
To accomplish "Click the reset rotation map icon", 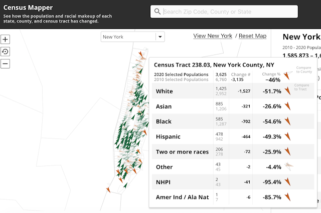I will tap(6, 51).
